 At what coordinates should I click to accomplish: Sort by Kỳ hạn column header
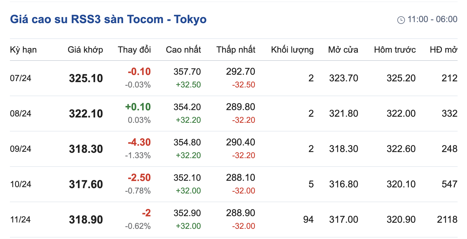(x=23, y=50)
